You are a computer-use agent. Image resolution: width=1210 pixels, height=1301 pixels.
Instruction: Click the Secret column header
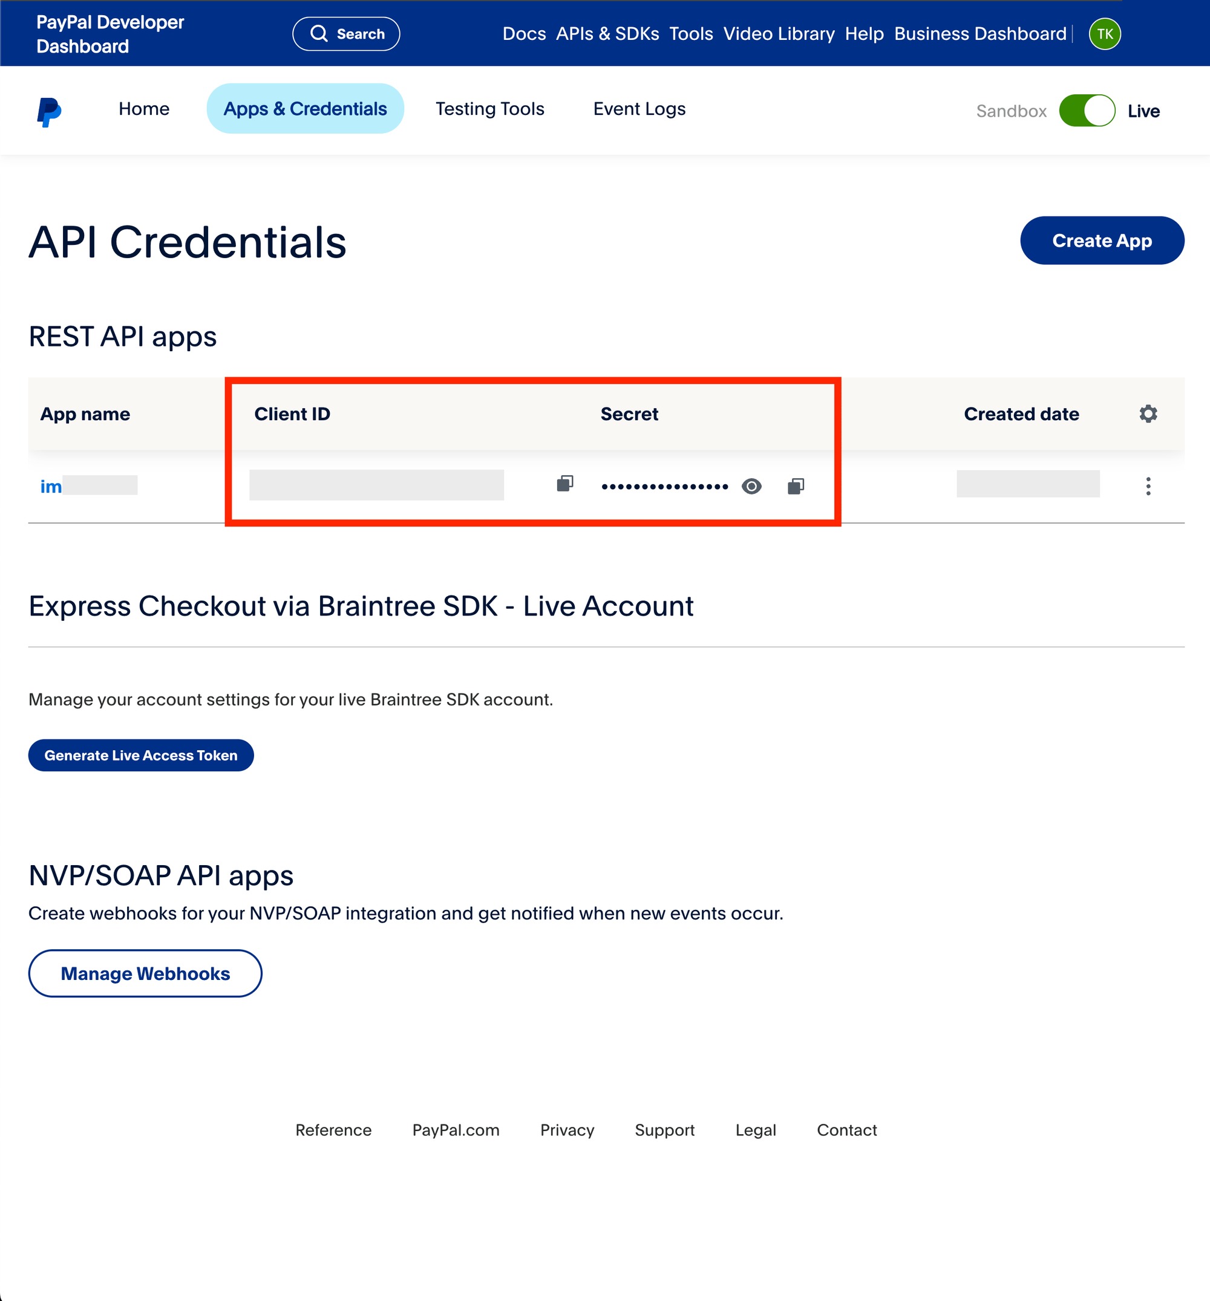tap(629, 414)
